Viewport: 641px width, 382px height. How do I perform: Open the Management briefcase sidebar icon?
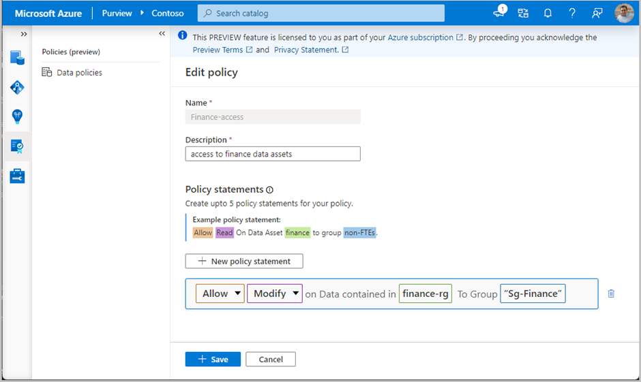17,176
